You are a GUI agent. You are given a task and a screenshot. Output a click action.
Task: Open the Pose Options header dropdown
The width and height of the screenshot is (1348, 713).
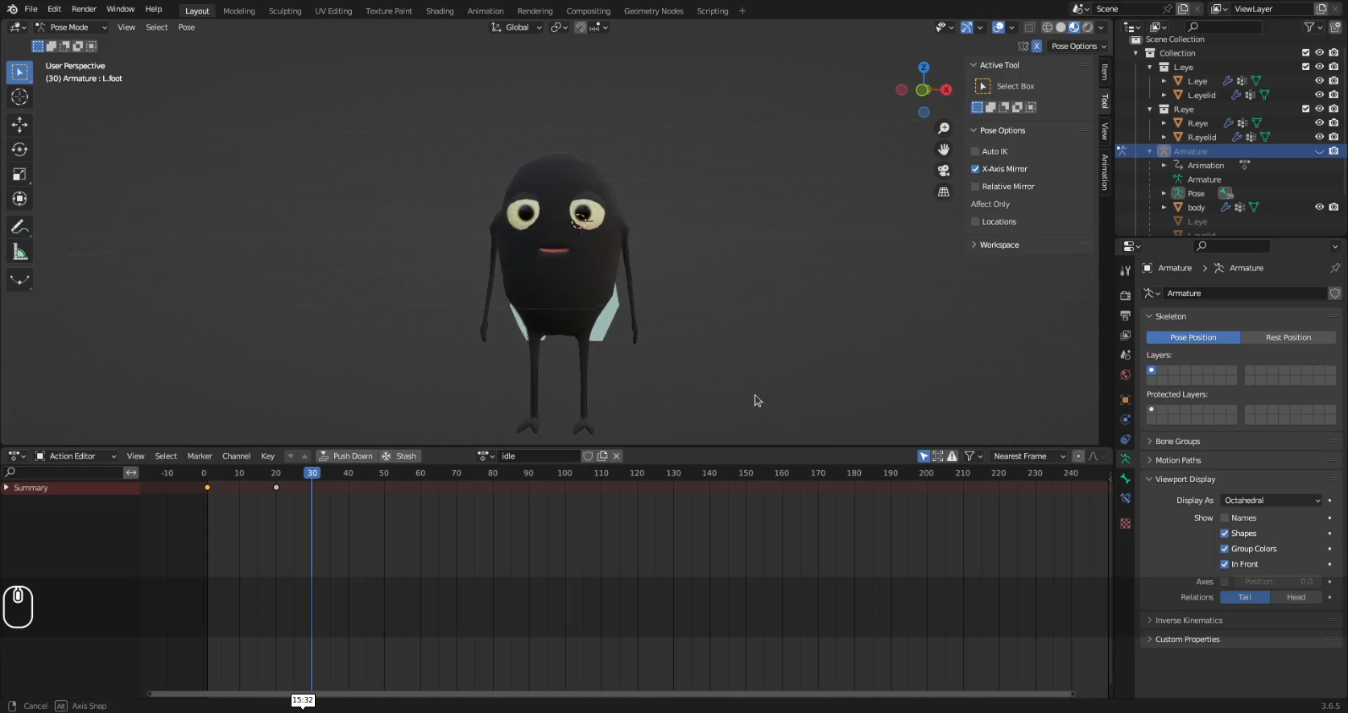(1078, 47)
